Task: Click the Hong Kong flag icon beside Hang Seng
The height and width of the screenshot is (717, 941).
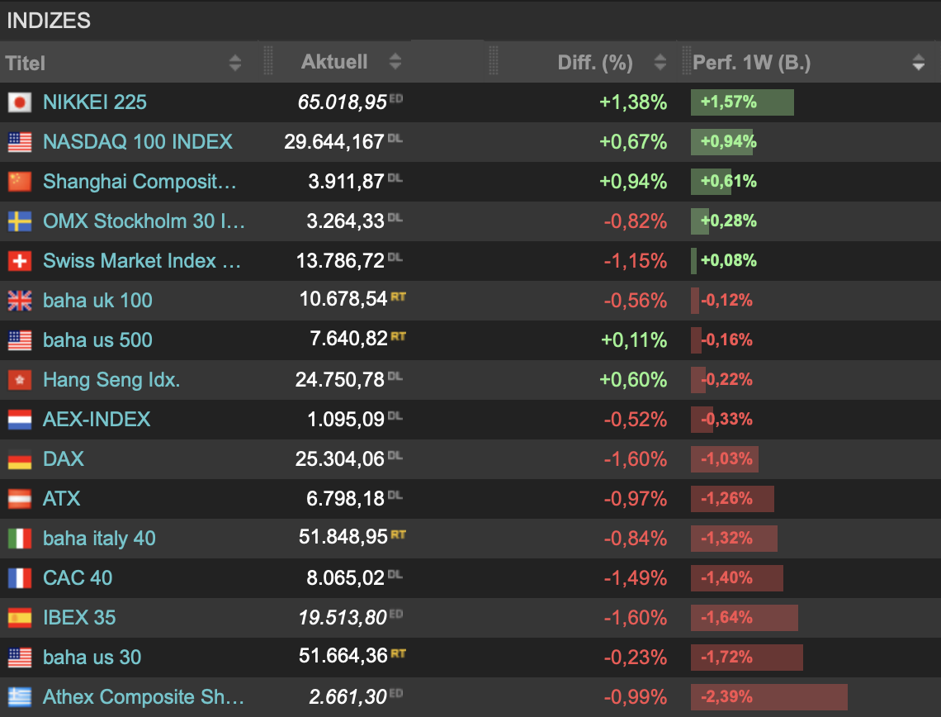Action: click(x=19, y=380)
